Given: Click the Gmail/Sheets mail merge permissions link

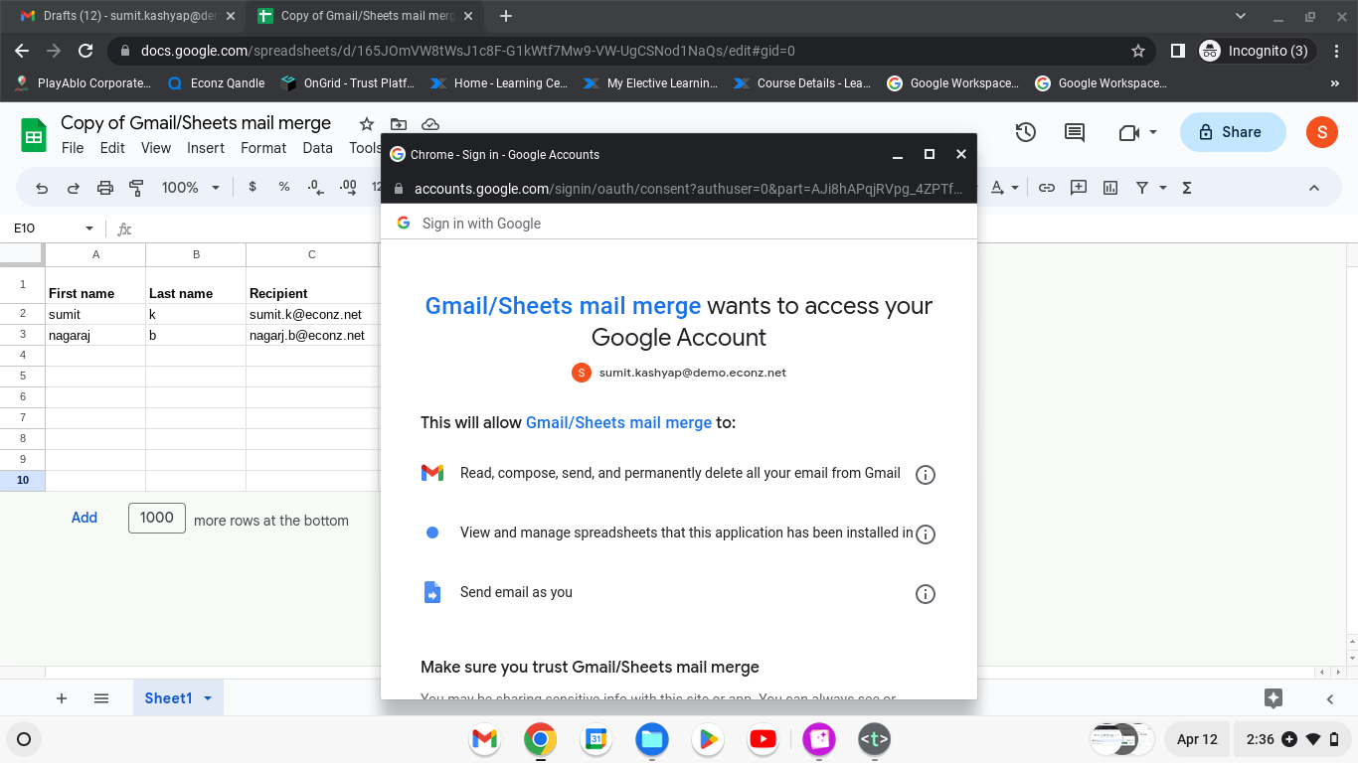Looking at the screenshot, I should pyautogui.click(x=618, y=423).
